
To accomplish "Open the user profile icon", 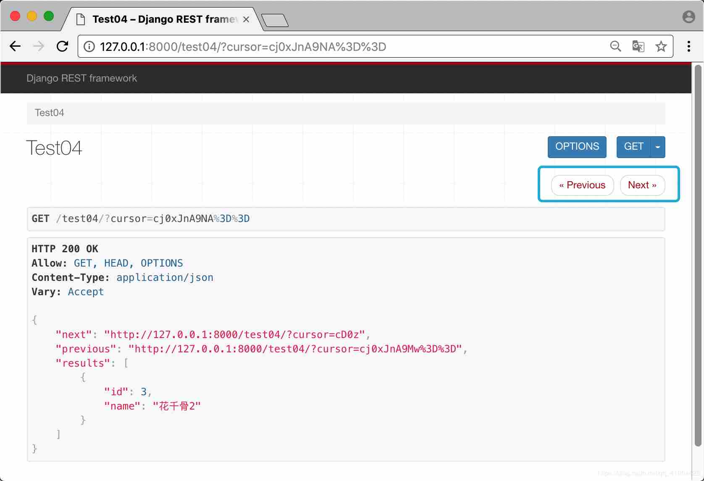I will pos(688,17).
